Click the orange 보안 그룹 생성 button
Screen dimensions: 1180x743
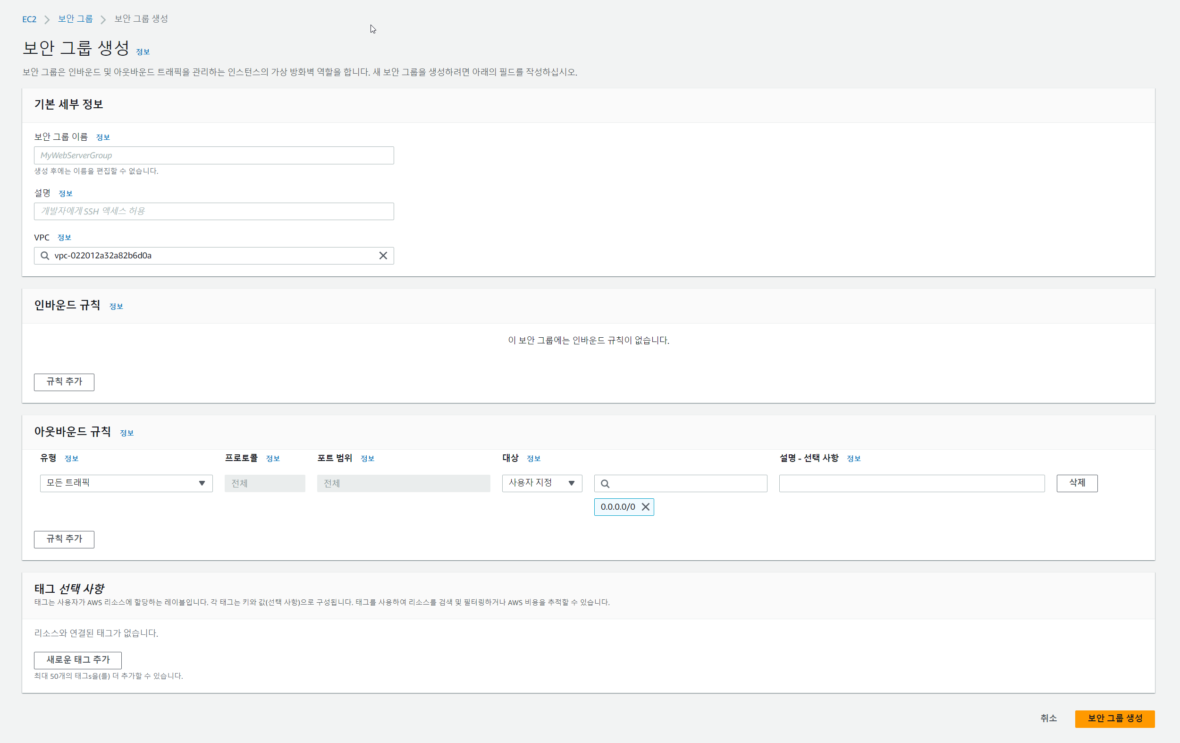[x=1115, y=719]
